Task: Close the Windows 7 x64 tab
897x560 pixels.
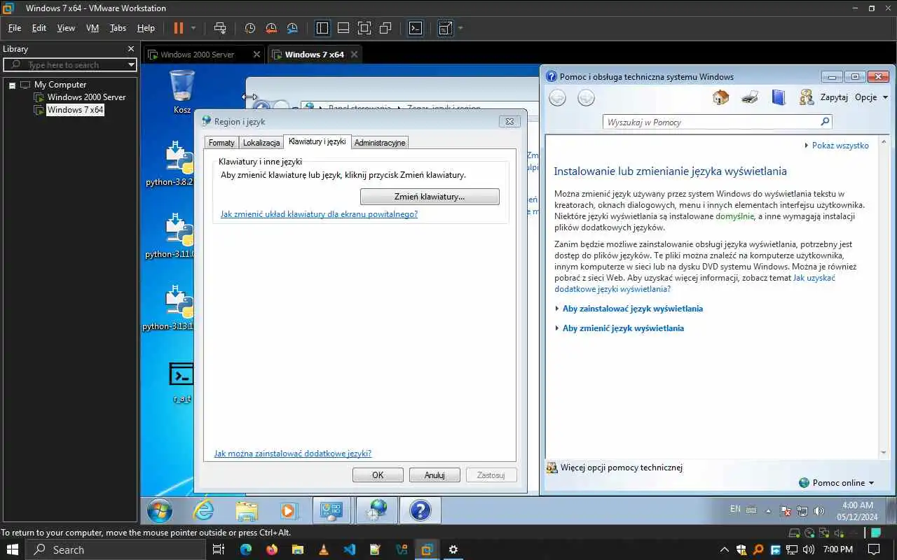Action: [354, 55]
